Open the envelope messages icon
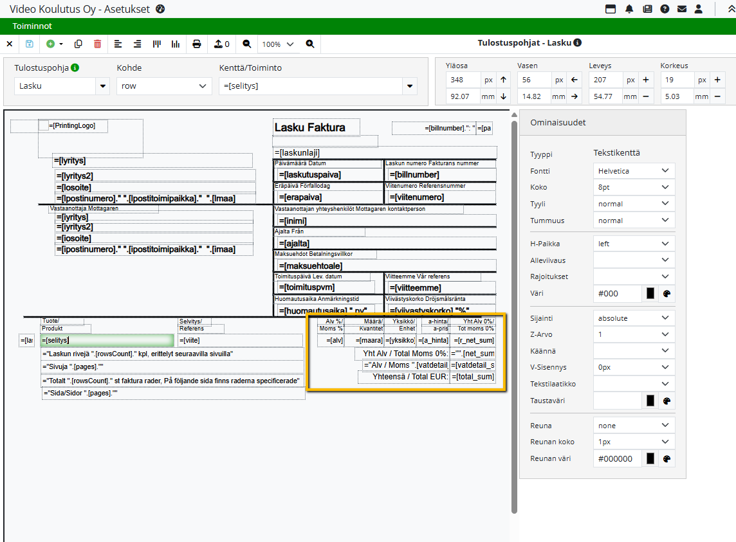This screenshot has height=542, width=736. 682,9
